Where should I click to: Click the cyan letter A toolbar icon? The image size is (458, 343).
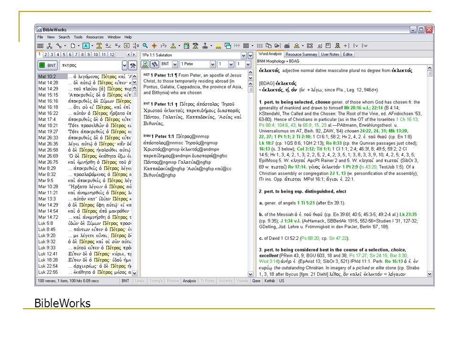[86, 46]
